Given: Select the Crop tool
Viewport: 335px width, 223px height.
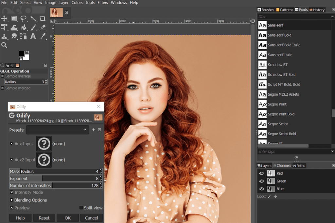Looking at the screenshot, I should click(x=42, y=19).
